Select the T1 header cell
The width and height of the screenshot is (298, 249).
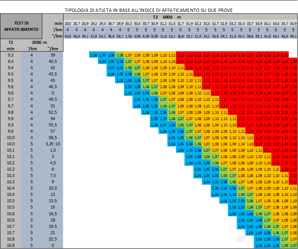11,42
